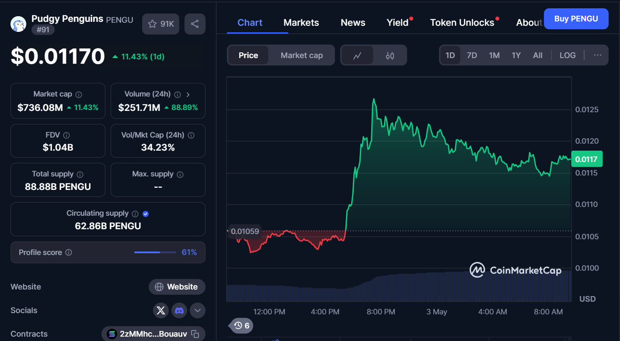Open the chart more options ellipsis
The width and height of the screenshot is (620, 341).
tap(598, 55)
